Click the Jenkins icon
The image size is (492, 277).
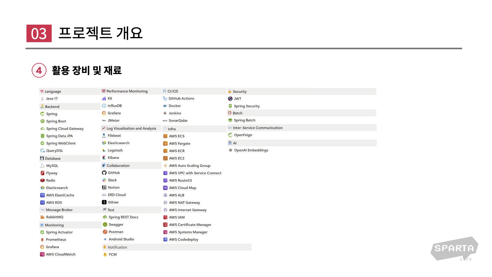coord(165,113)
